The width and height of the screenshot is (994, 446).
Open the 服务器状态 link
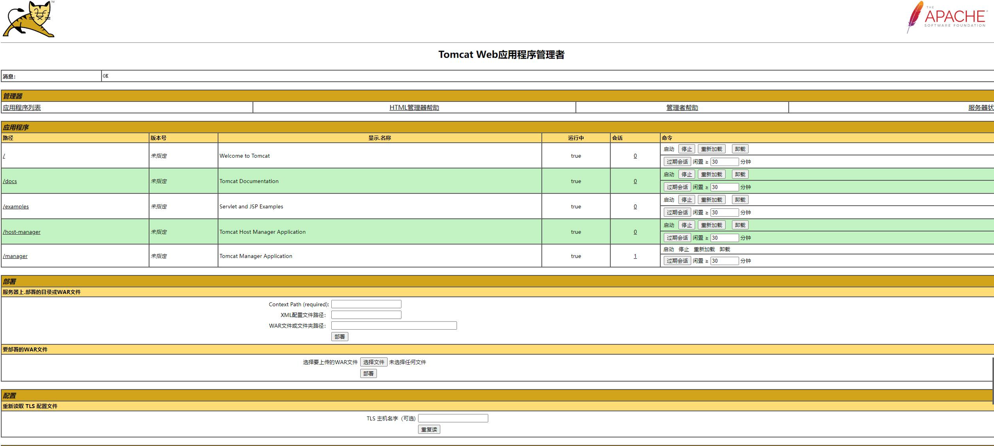(981, 107)
